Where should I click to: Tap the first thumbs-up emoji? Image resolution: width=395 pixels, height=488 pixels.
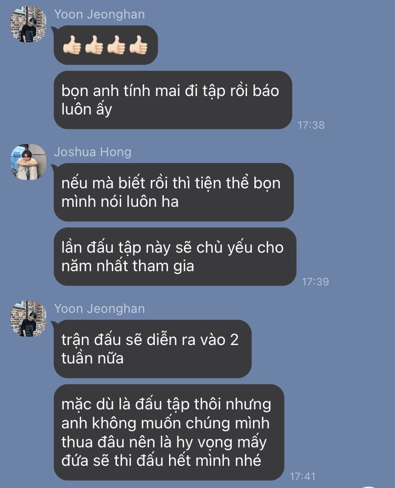click(72, 45)
